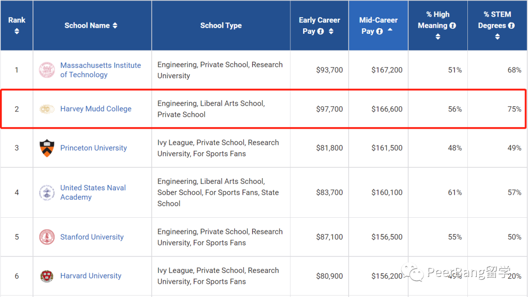Visit the Stanford University link

(x=92, y=237)
